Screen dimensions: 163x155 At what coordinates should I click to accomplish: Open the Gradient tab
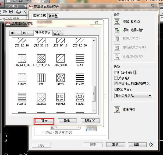pyautogui.click(x=53, y=16)
